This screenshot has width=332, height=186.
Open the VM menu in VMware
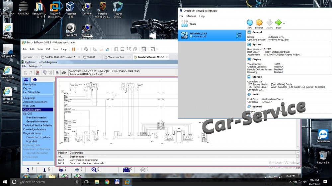[x=48, y=49]
